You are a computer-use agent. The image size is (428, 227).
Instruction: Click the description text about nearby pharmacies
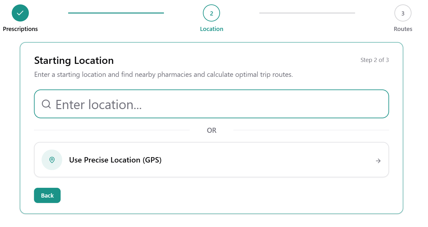(164, 75)
